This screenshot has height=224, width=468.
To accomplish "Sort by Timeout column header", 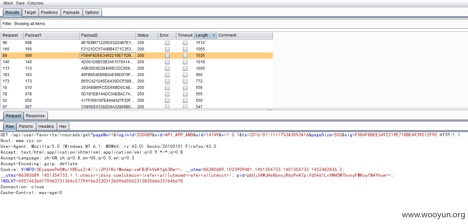I will 185,35.
